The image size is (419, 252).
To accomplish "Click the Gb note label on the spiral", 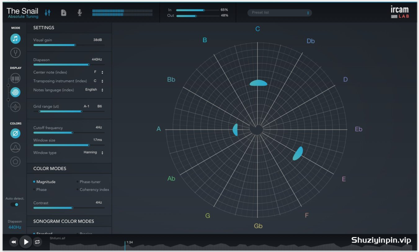I will [x=258, y=226].
